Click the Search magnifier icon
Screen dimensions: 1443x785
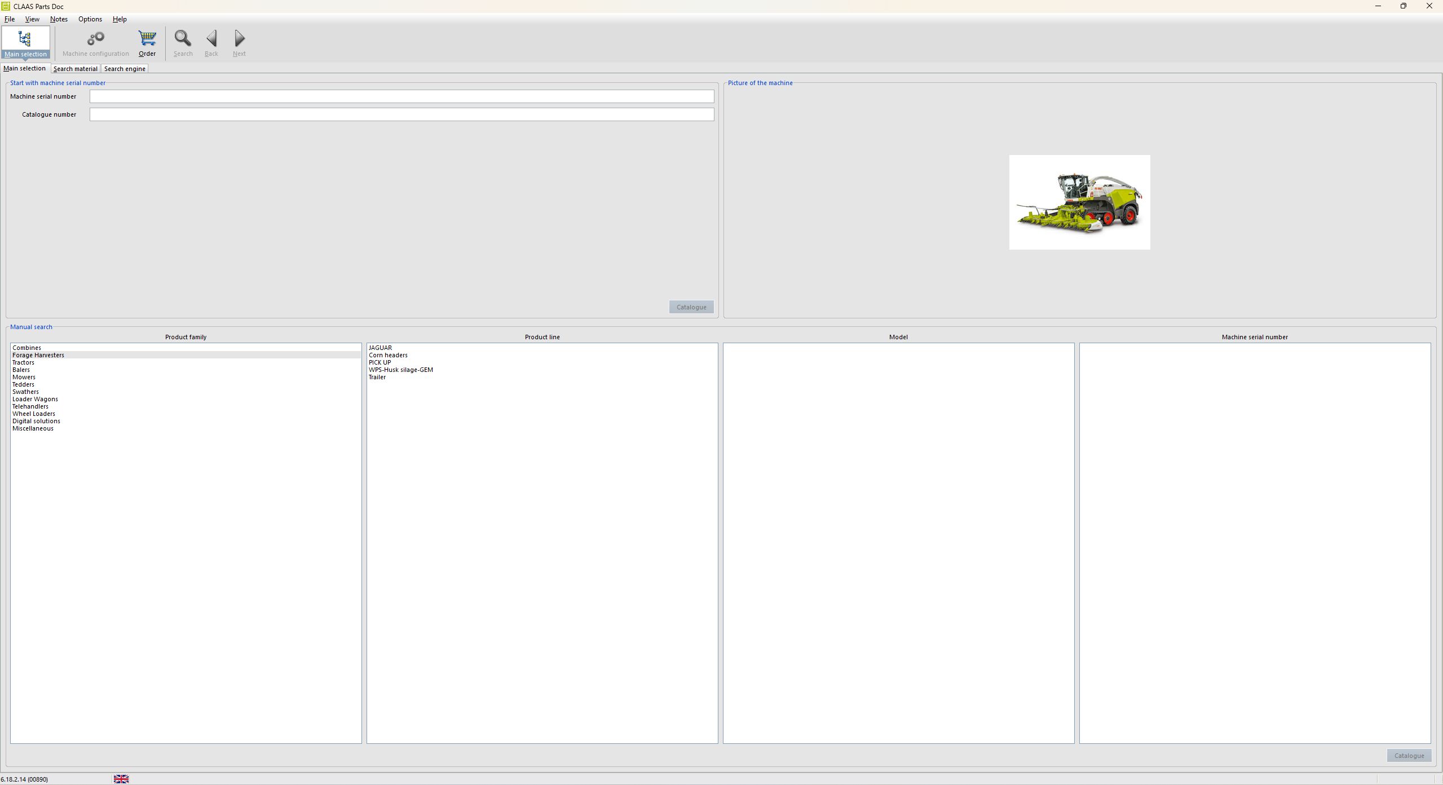point(183,39)
